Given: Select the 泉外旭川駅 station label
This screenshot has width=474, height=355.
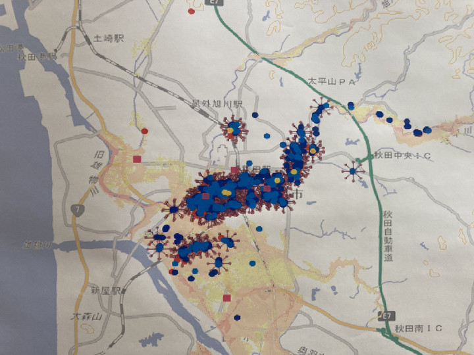Looking at the screenshot, I should click(217, 105).
